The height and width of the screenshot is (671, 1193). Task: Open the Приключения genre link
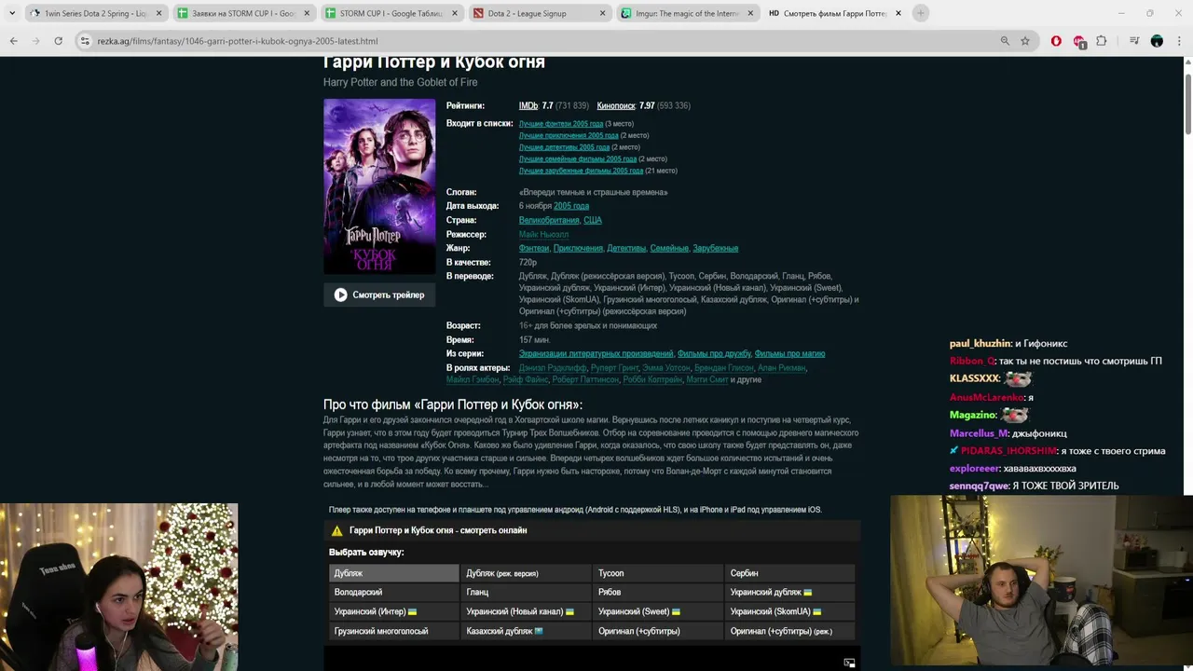578,248
